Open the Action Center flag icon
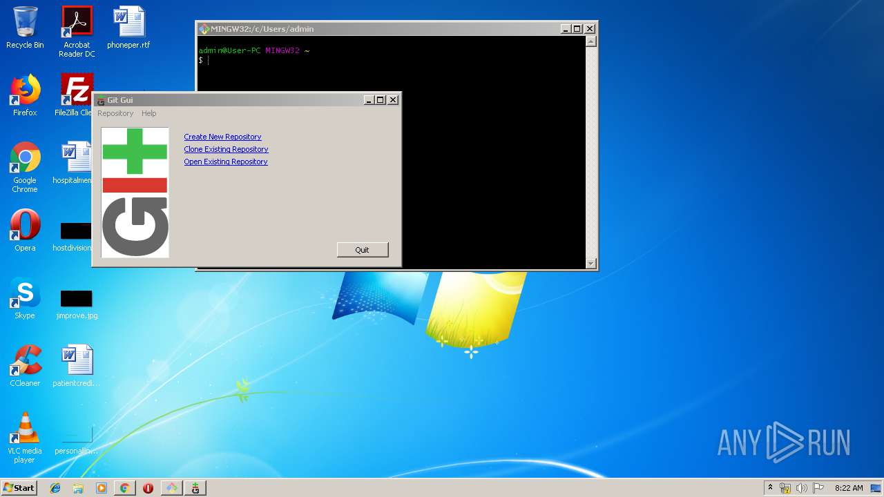Screen dimensions: 884x497 coord(818,488)
